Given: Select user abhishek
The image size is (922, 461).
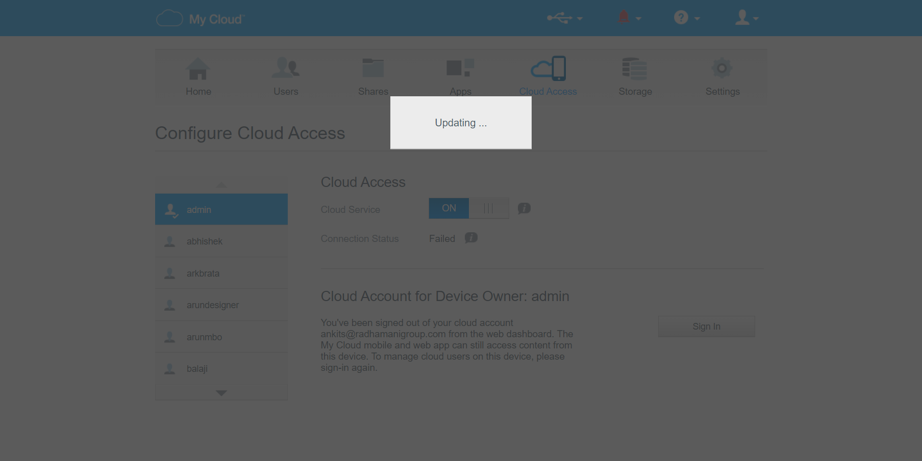Looking at the screenshot, I should pyautogui.click(x=221, y=241).
